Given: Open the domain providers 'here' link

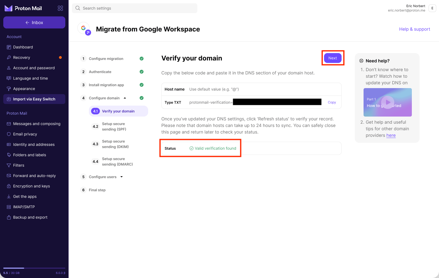Looking at the screenshot, I should [391, 135].
